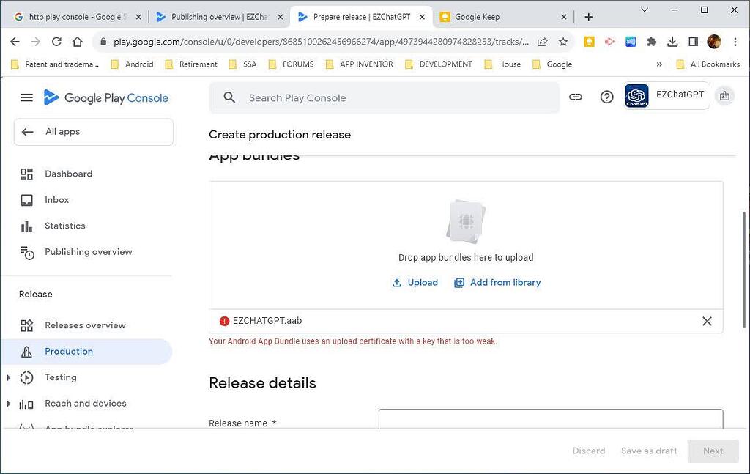Viewport: 750px width, 474px height.
Task: Click the error icon next to EZCHATGPT.aab
Action: click(223, 320)
